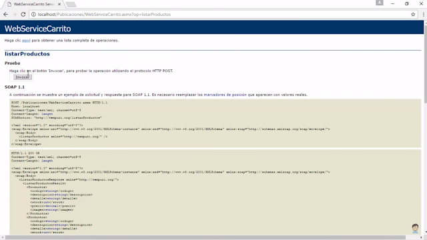The image size is (427, 240).
Task: Restore down the browser window
Action: pos(406,4)
